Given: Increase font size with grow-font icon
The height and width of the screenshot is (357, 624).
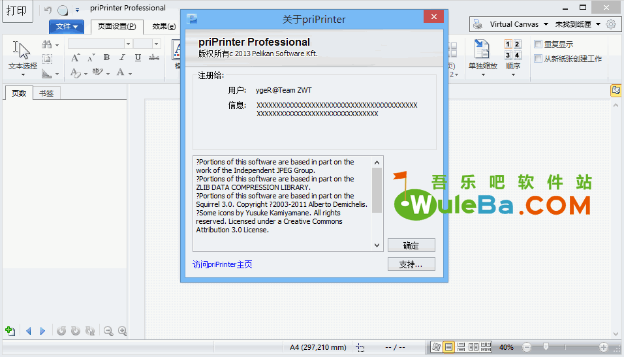Looking at the screenshot, I should point(75,58).
